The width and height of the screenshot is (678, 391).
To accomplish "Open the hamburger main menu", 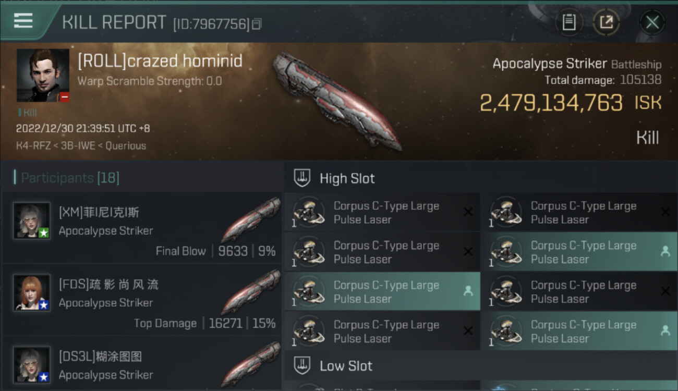I will 23,21.
